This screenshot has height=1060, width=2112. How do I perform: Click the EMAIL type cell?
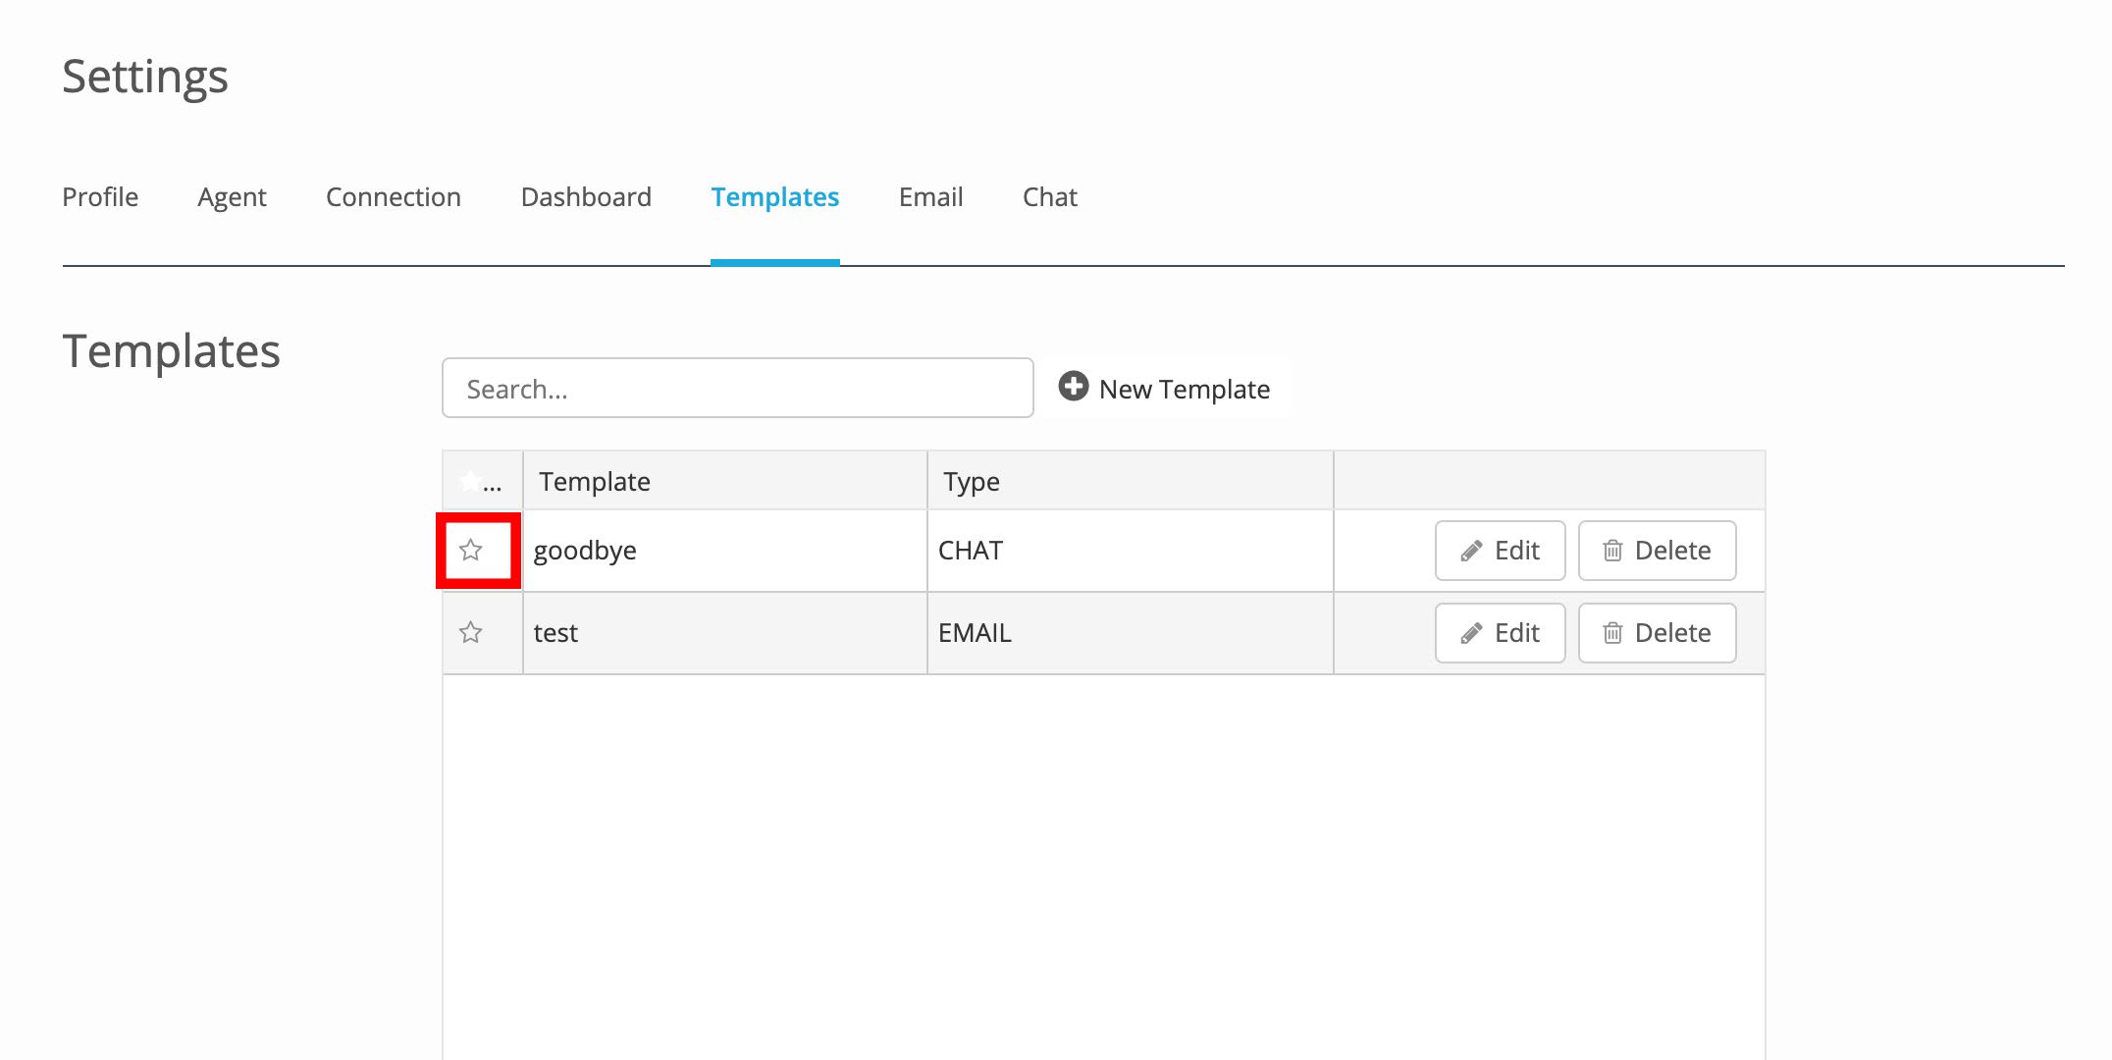point(1130,633)
